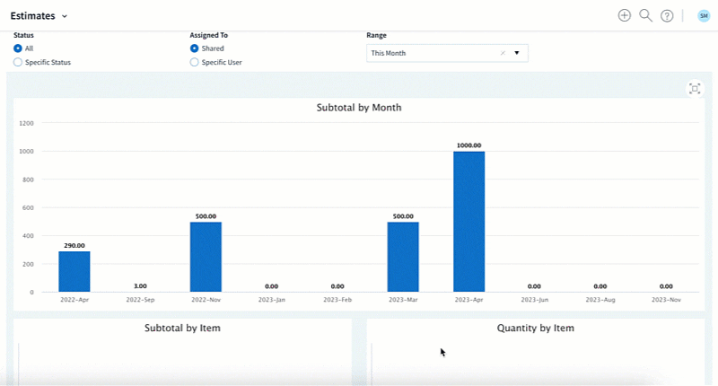Click the Range filter label

pos(376,35)
